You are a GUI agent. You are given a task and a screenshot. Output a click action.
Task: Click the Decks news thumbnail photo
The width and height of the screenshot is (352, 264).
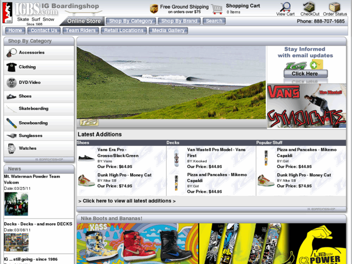pos(16,242)
